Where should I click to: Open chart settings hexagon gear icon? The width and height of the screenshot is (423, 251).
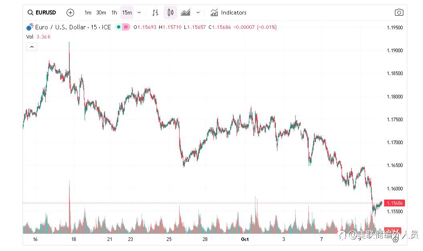(395, 239)
